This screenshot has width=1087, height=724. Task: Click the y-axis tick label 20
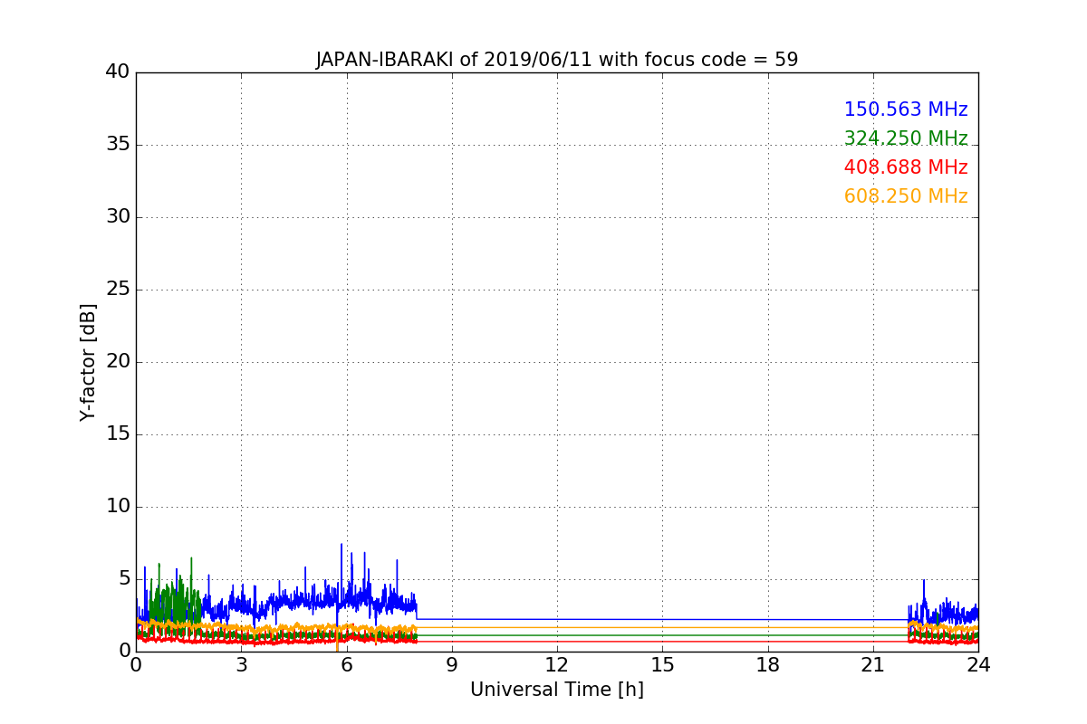[x=118, y=361]
